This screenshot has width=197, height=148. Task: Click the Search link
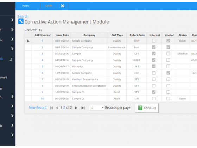click(x=23, y=16)
